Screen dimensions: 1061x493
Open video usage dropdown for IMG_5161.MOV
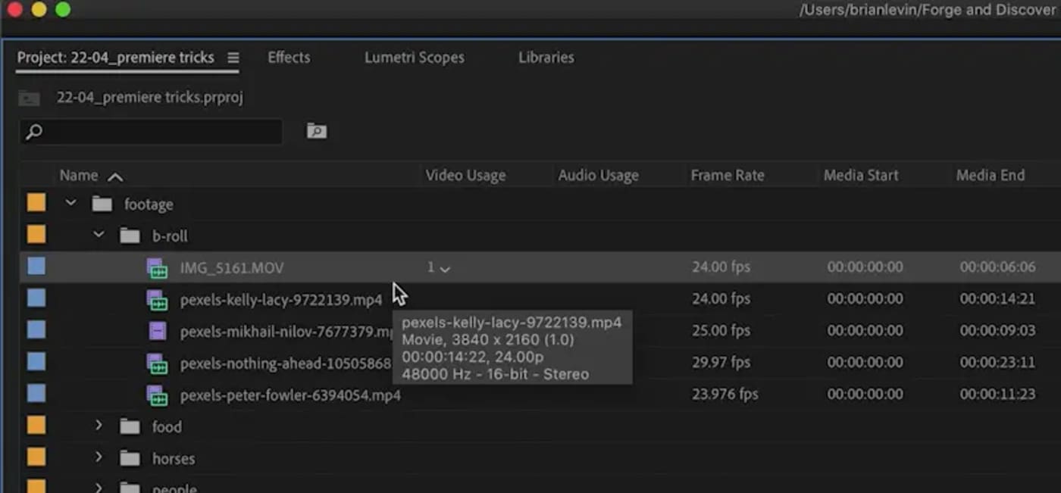point(445,268)
